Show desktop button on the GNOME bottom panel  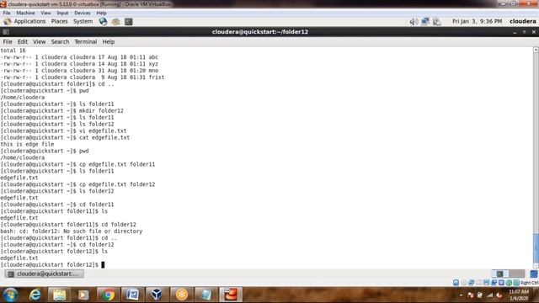(534, 274)
